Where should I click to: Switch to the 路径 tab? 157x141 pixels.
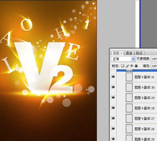click(x=139, y=53)
